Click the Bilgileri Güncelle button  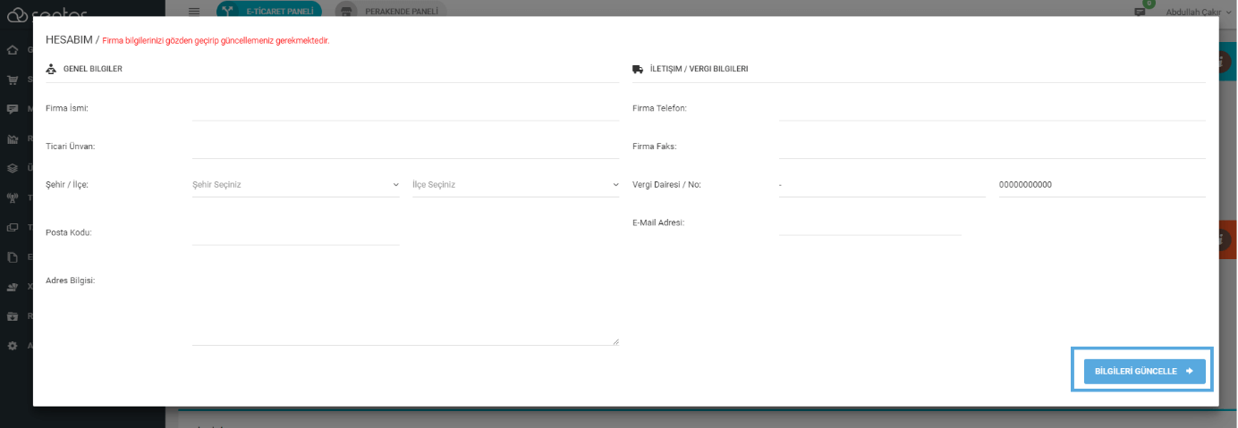1144,371
